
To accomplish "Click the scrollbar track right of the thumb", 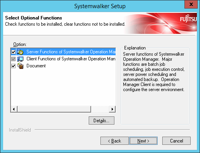I will coord(100,109).
